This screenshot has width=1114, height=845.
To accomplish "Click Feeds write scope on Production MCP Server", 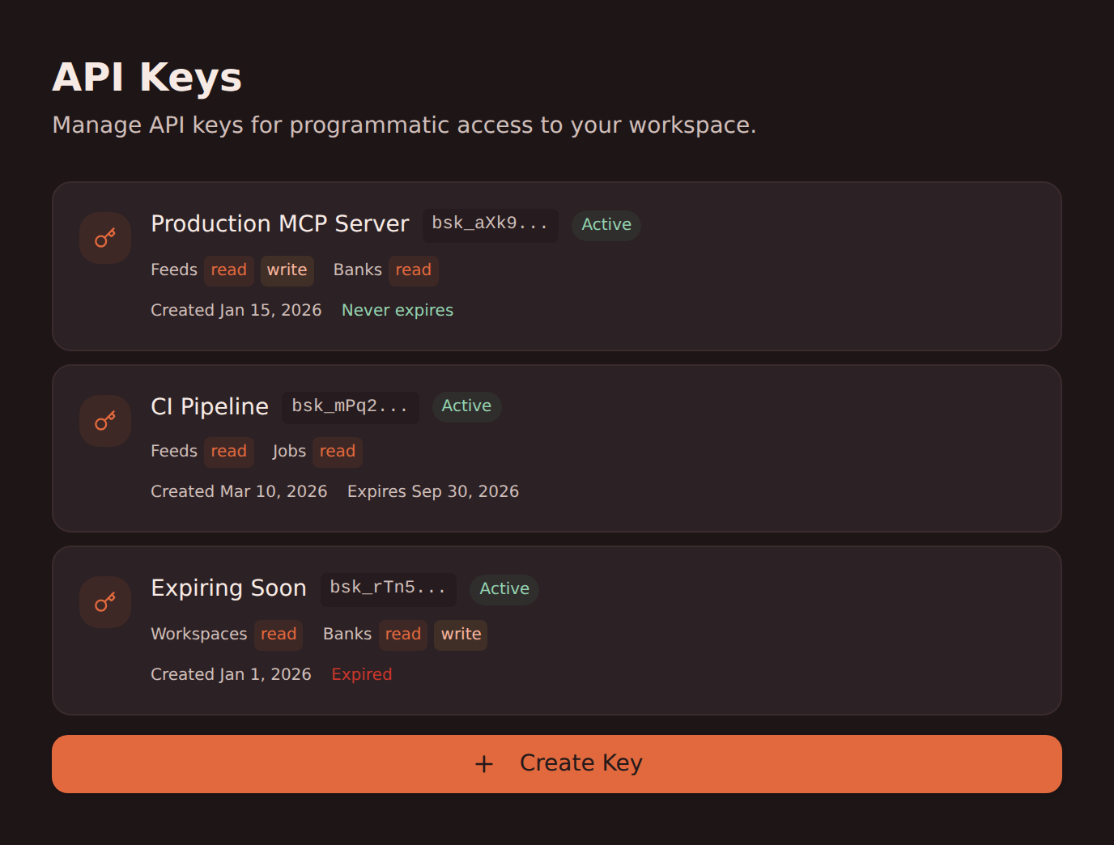I will tap(287, 270).
